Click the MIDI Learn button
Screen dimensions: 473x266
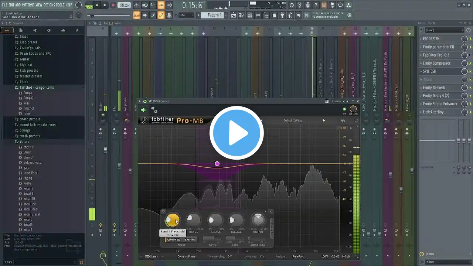point(152,256)
